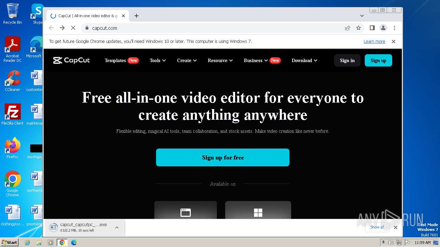Image resolution: width=440 pixels, height=247 pixels.
Task: Click the address bar showing capcut.com
Action: point(213,28)
